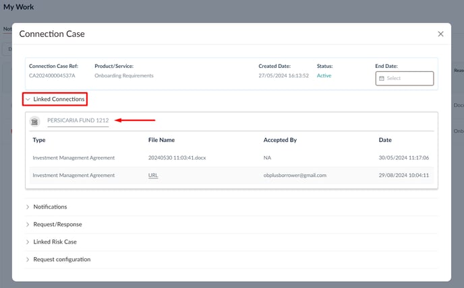This screenshot has height=288, width=464.
Task: Click the Accepted By column header
Action: 280,140
